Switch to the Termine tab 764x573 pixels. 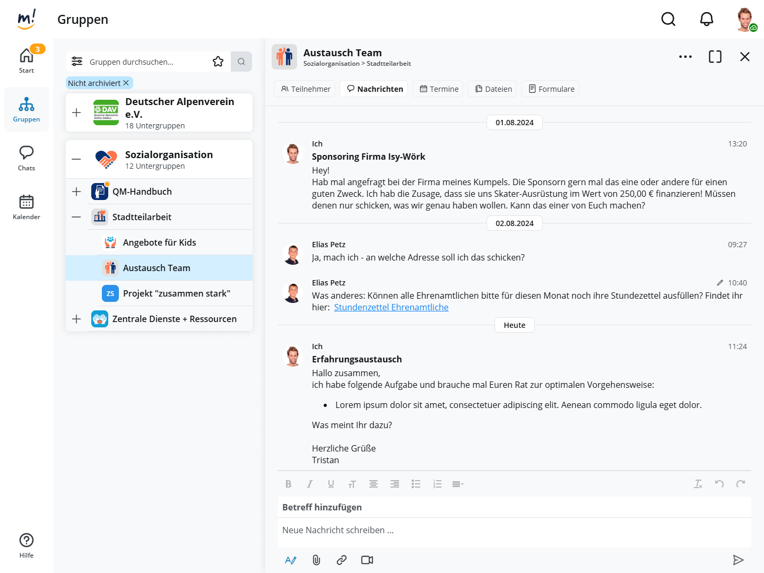tap(439, 89)
